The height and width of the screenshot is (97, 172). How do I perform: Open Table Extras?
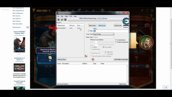click(123, 84)
